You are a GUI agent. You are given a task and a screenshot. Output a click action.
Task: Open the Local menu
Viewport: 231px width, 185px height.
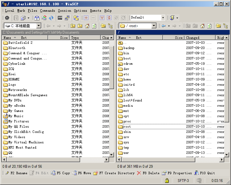(10, 10)
